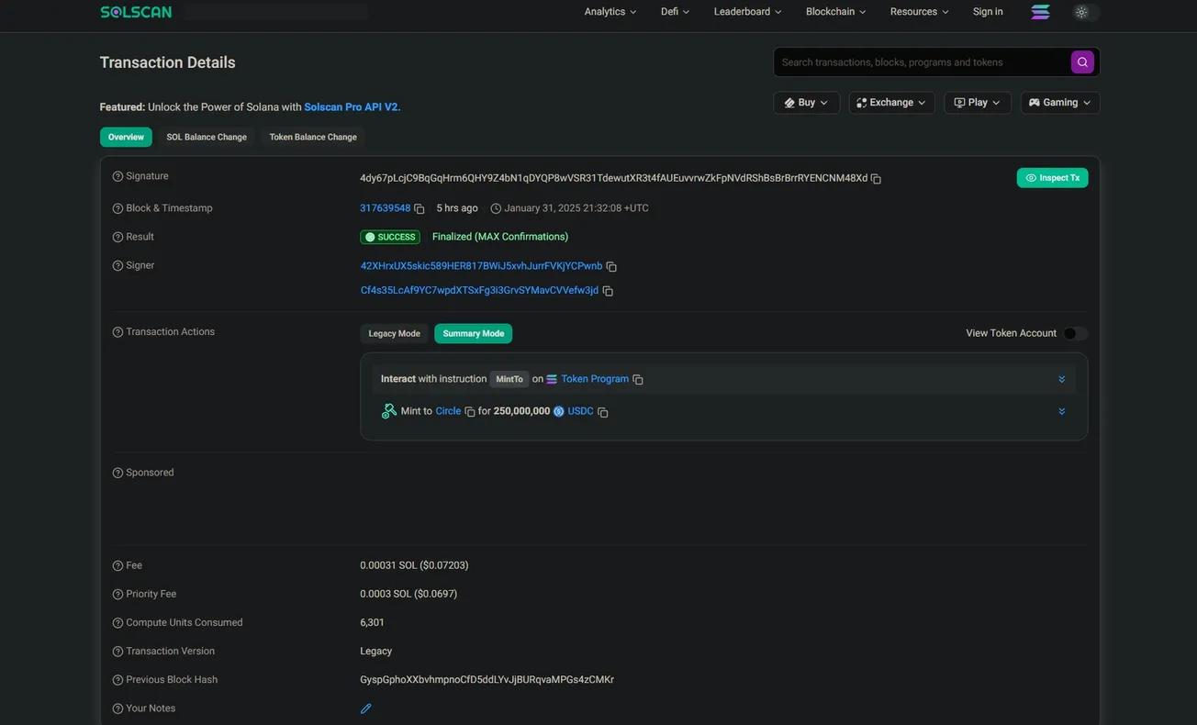
Task: Switch to Summary Mode
Action: tap(474, 333)
